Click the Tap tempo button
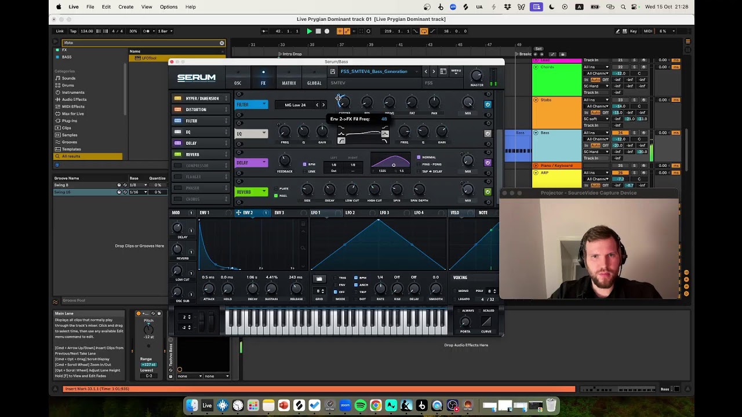742x417 pixels. 73,31
